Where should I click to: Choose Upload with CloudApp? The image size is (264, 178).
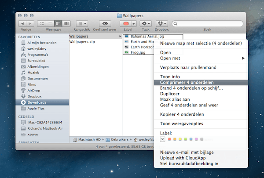[x=201, y=158]
